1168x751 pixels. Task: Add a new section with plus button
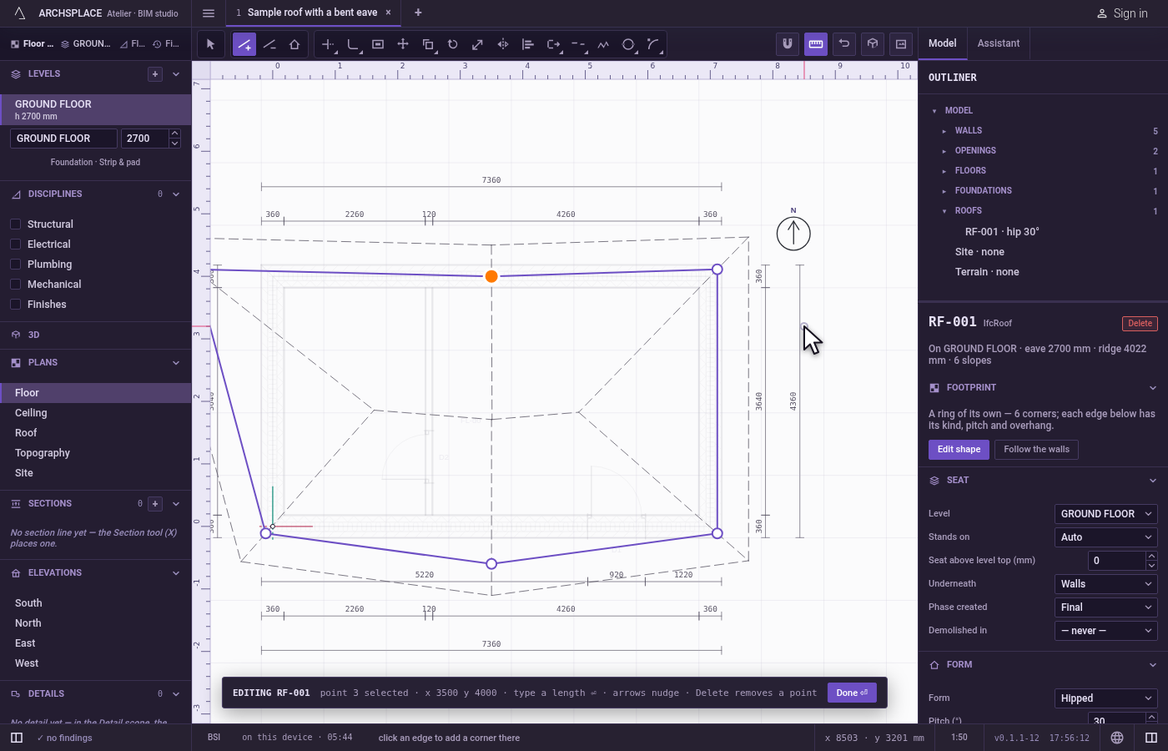[155, 504]
